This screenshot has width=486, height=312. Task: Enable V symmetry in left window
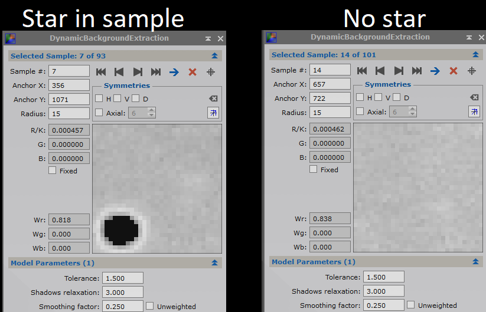[117, 98]
